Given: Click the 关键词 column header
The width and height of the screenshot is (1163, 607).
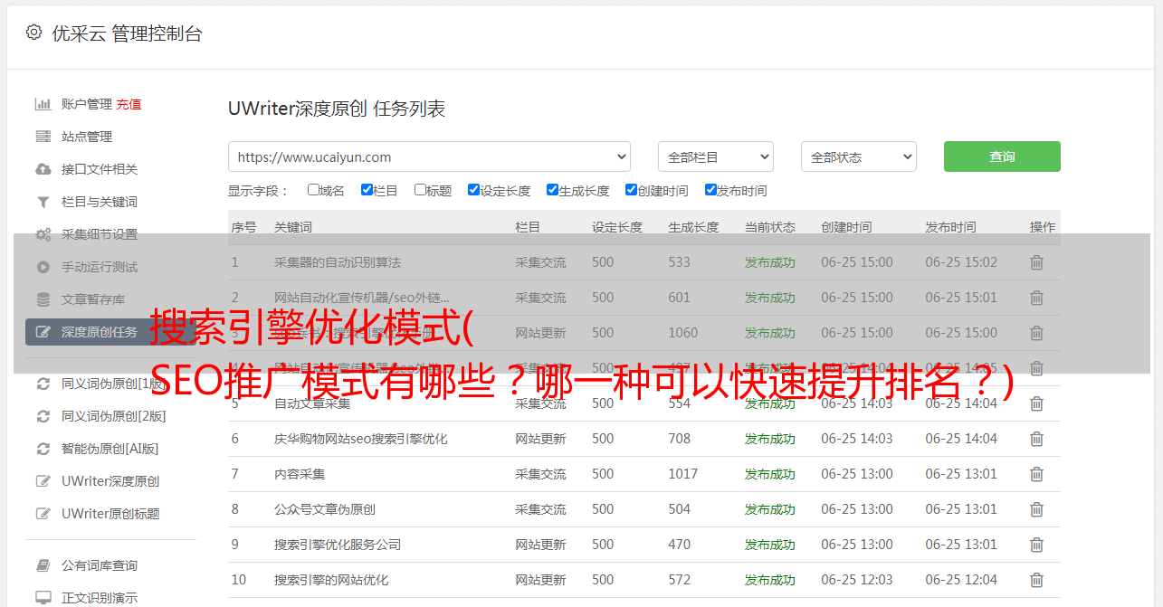Looking at the screenshot, I should pyautogui.click(x=293, y=227).
